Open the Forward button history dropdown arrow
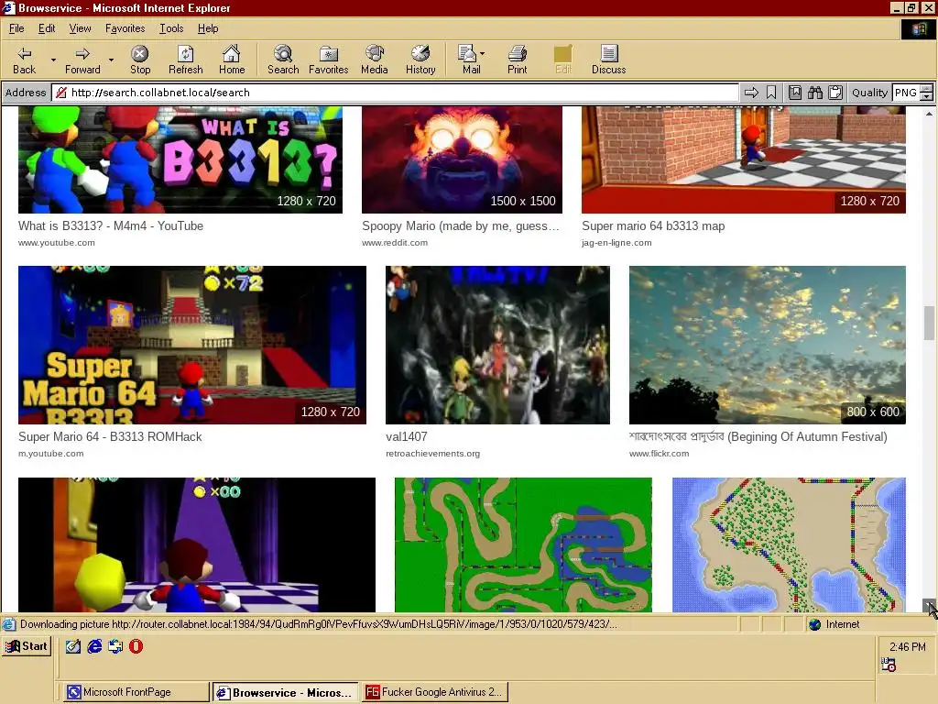938x704 pixels. click(x=111, y=60)
